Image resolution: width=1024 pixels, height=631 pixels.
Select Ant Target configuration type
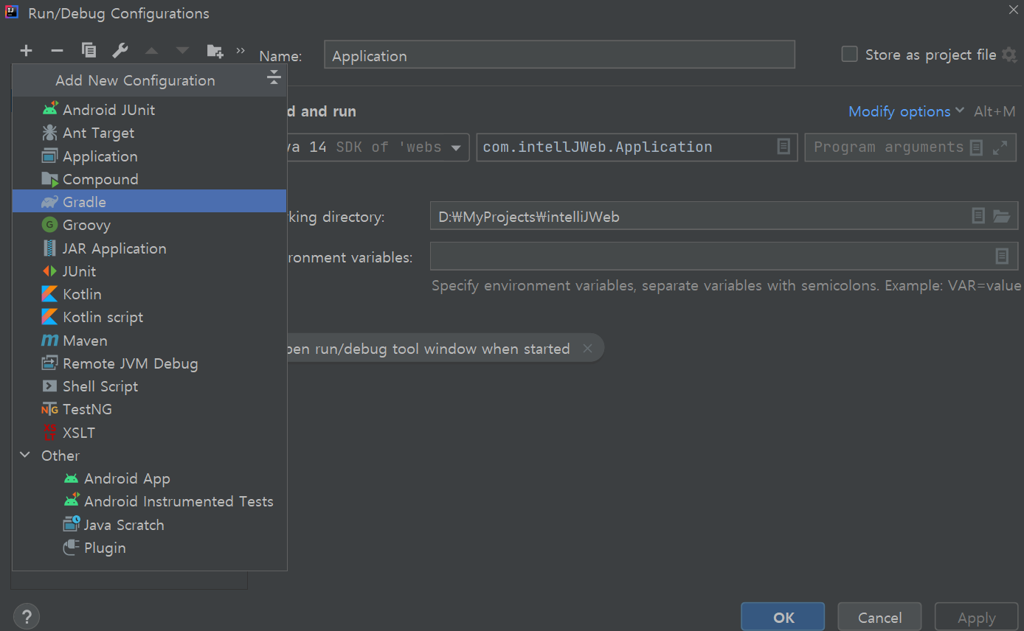[x=149, y=133]
